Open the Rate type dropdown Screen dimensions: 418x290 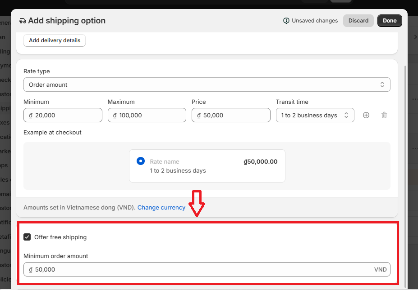[207, 85]
